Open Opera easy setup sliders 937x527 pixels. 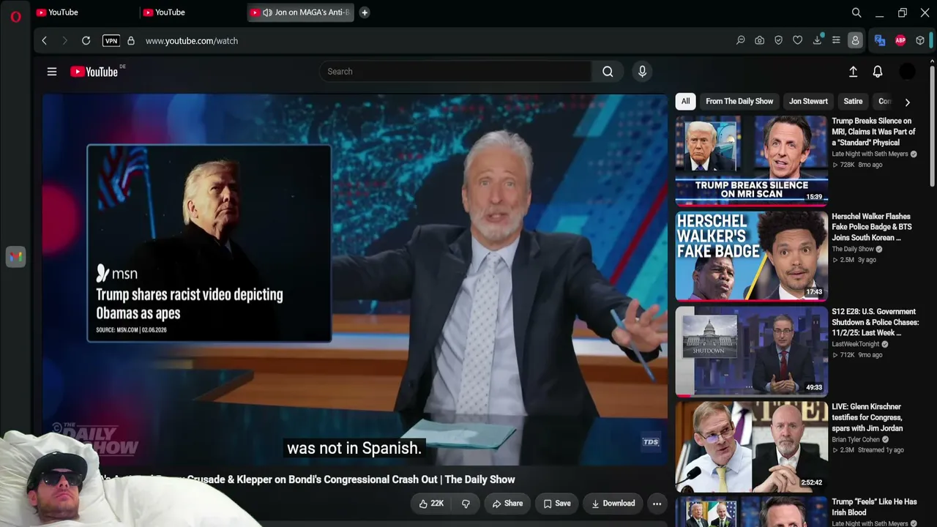pos(836,41)
